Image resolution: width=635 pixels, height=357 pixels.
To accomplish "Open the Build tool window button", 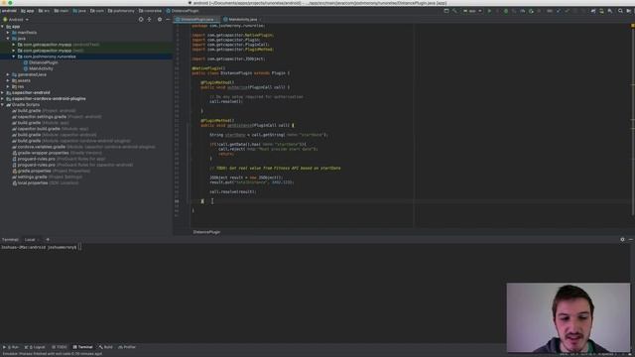I will click(x=106, y=347).
